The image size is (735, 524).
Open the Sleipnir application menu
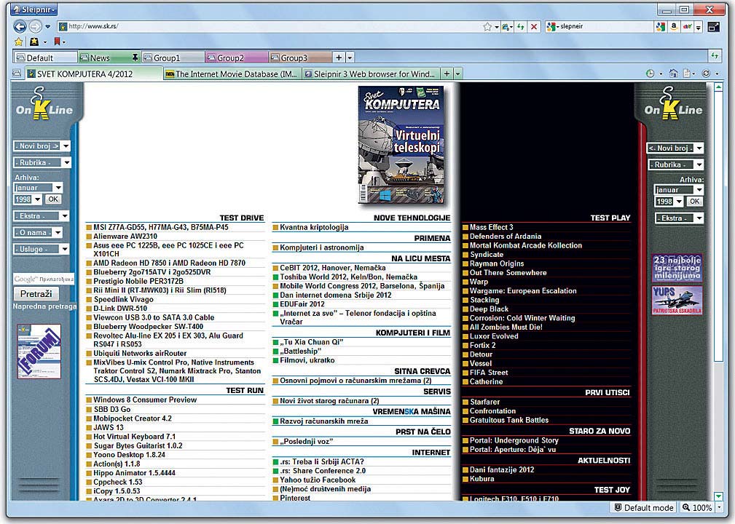[x=35, y=9]
